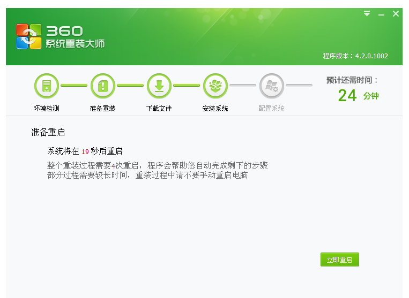Click the greyed 配置系统 step icon
Viewport: 409px width, 298px height.
pos(271,86)
